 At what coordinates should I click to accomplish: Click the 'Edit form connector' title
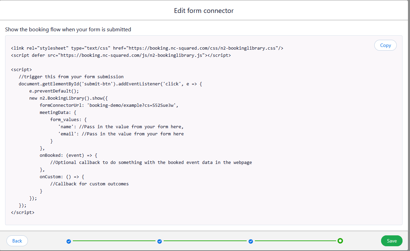coord(204,11)
